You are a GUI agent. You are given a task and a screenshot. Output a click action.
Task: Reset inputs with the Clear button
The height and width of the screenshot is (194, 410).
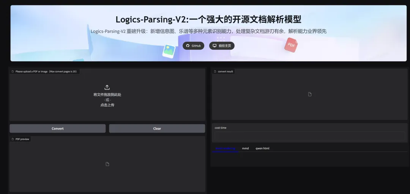coord(157,128)
